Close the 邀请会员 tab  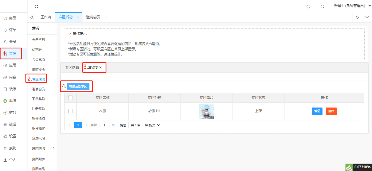(x=106, y=17)
